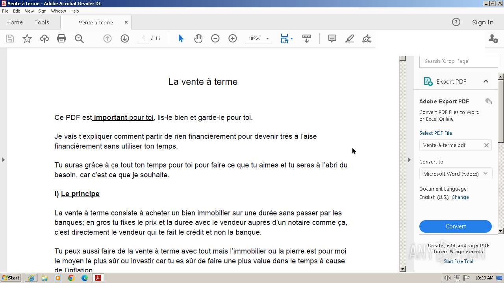Open Help with the question mark icon
This screenshot has height=283, width=504.
pyautogui.click(x=456, y=22)
